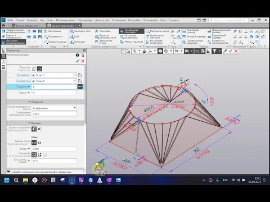
Task: Open the Коллекция геометрии tool
Action: [x=154, y=42]
